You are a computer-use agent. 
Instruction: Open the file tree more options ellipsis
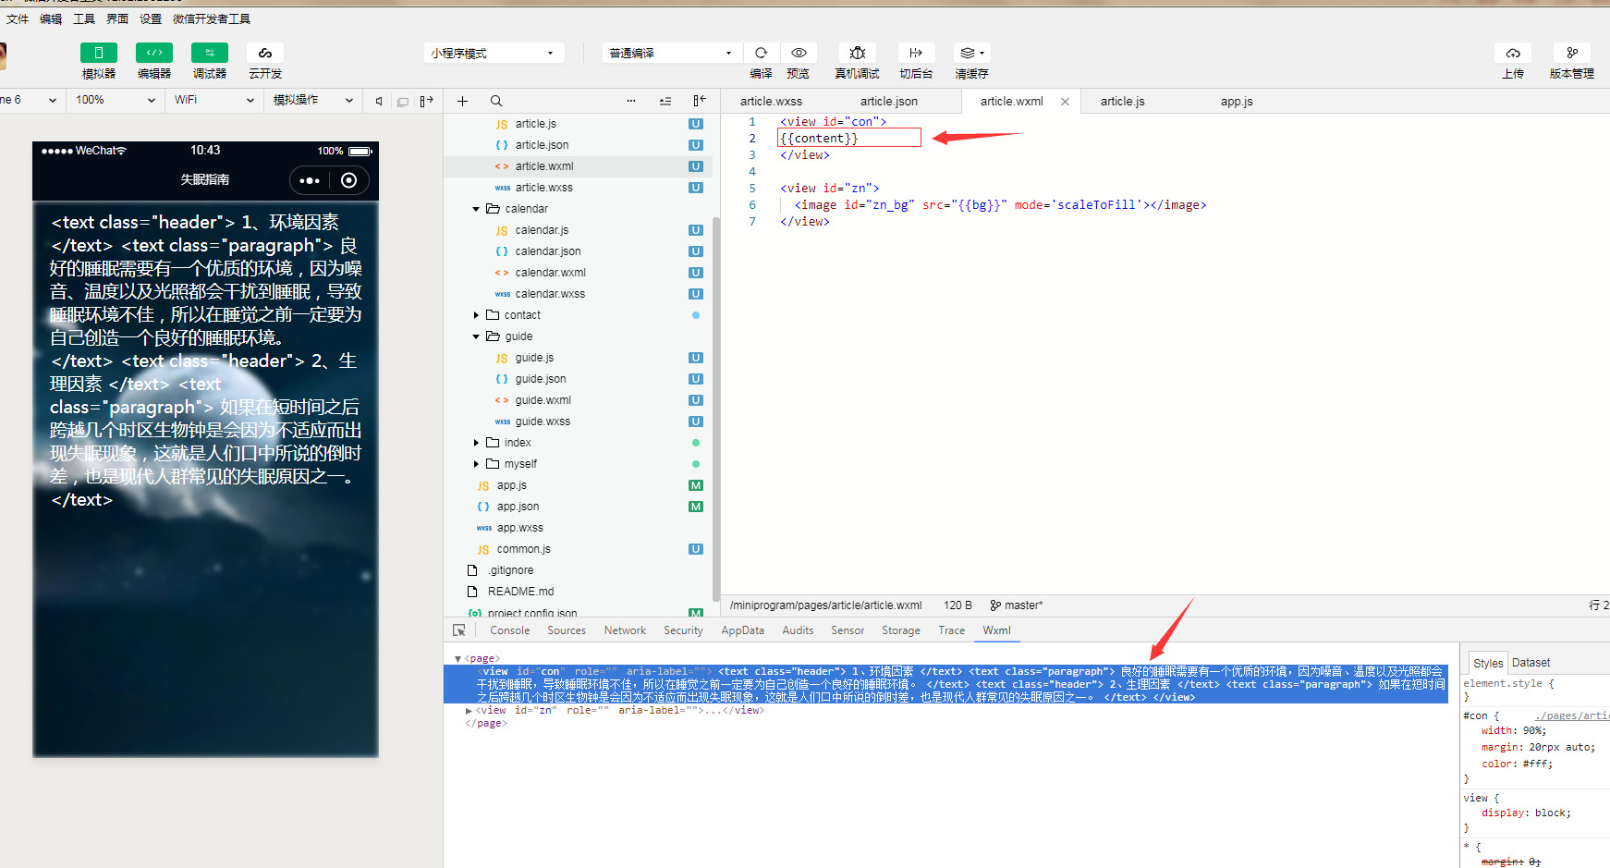pyautogui.click(x=631, y=101)
